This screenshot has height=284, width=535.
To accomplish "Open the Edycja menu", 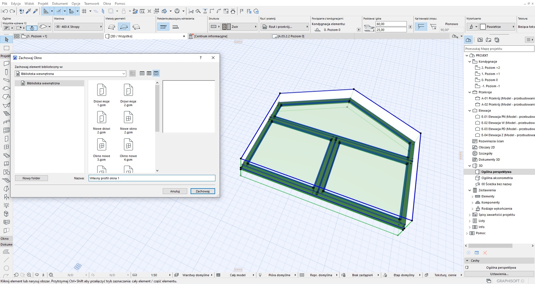I will [16, 3].
